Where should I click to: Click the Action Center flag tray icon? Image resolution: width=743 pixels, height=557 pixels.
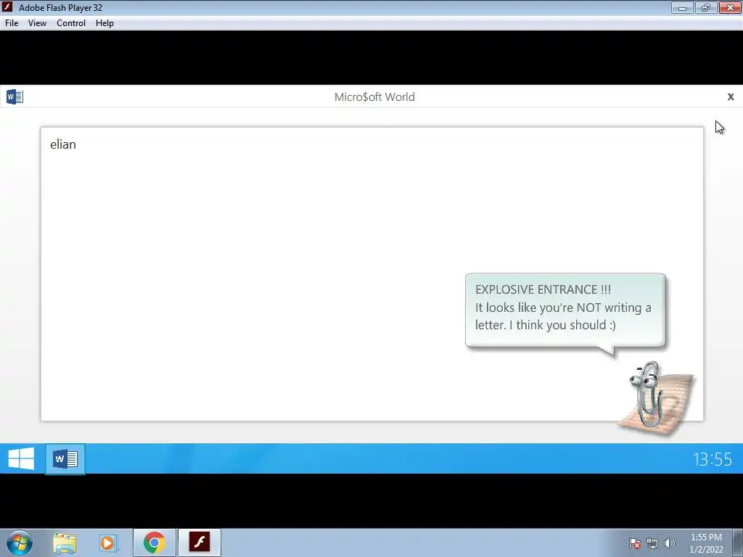point(635,543)
